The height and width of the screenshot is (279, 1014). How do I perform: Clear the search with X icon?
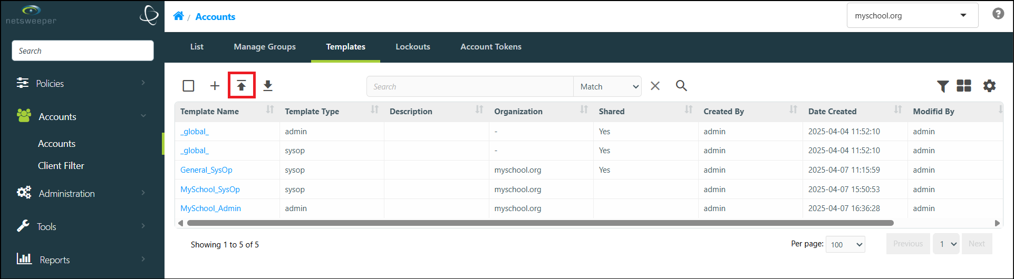[x=655, y=86]
